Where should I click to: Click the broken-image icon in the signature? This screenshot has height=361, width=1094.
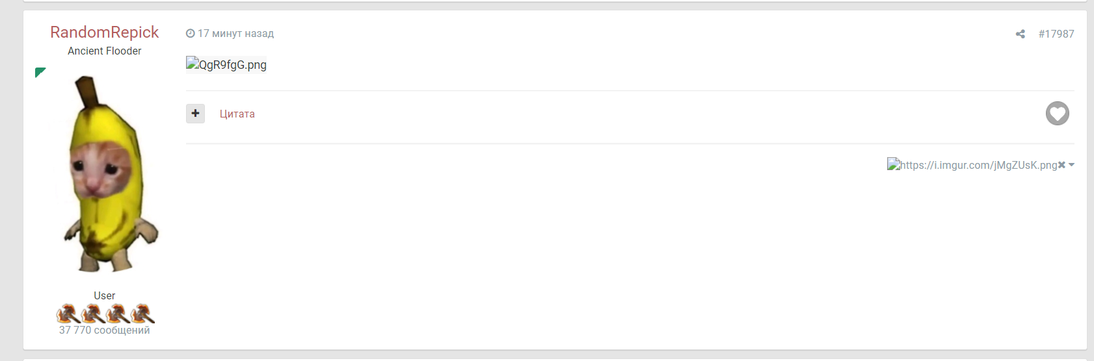[894, 164]
